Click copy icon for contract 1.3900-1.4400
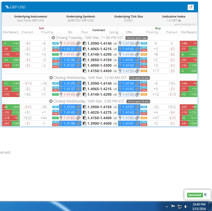 click(x=84, y=123)
